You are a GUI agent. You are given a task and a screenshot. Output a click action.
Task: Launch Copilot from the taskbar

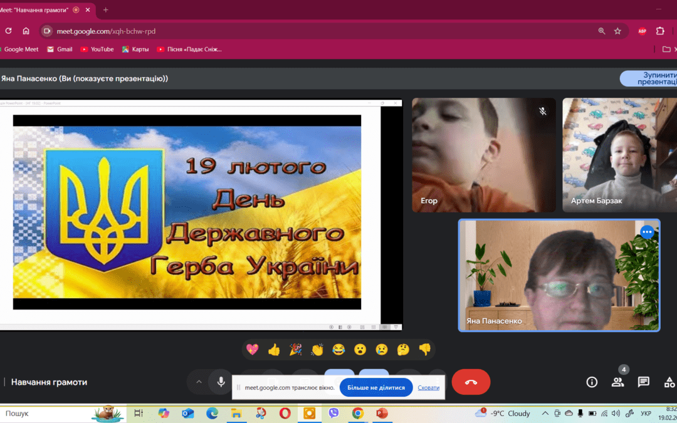point(164,414)
